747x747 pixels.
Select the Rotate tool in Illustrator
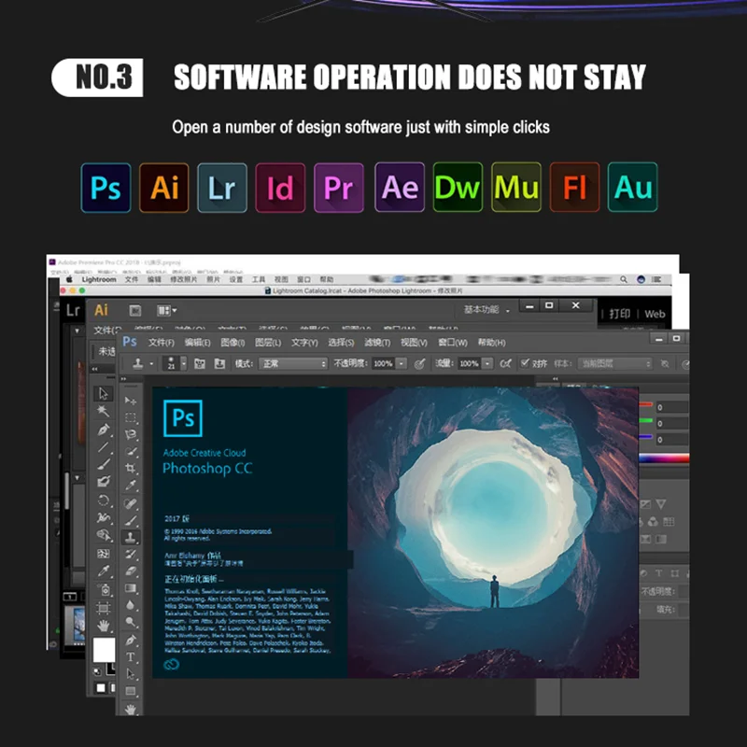pos(104,500)
